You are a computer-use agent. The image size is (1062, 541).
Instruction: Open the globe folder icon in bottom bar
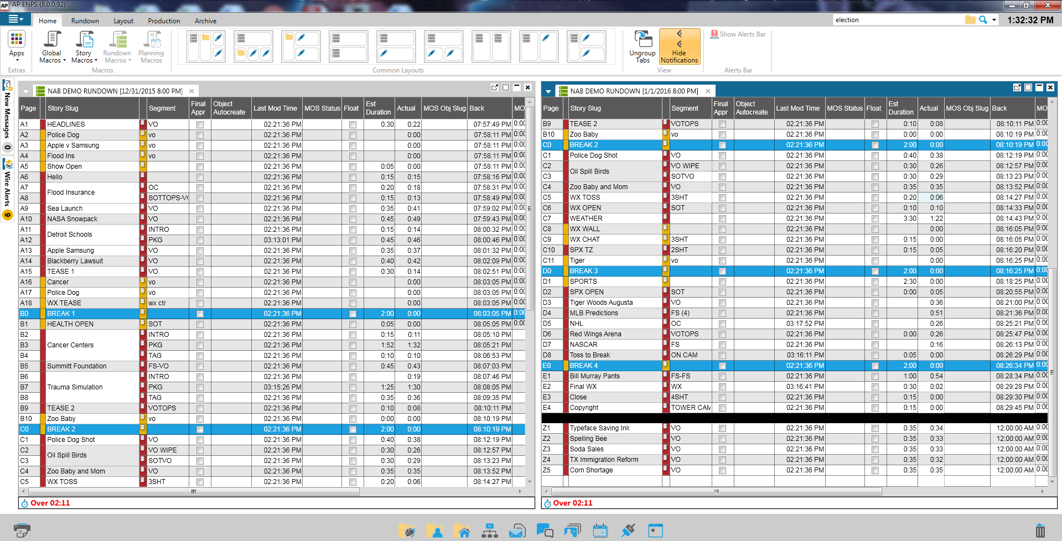click(407, 531)
